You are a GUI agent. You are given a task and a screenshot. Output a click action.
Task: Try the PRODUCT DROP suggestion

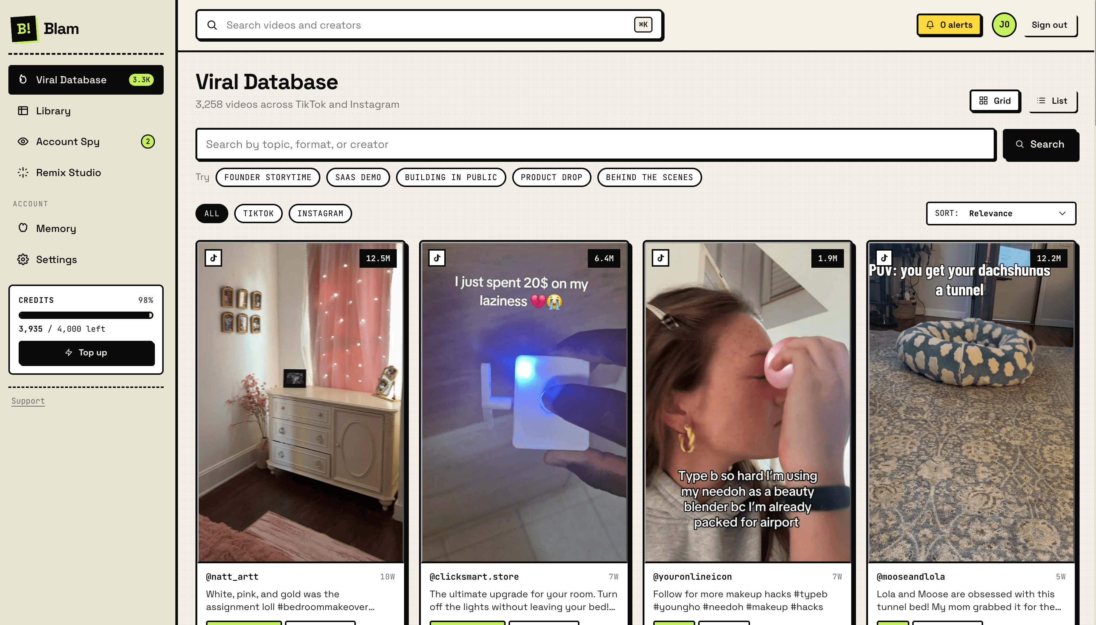(552, 177)
